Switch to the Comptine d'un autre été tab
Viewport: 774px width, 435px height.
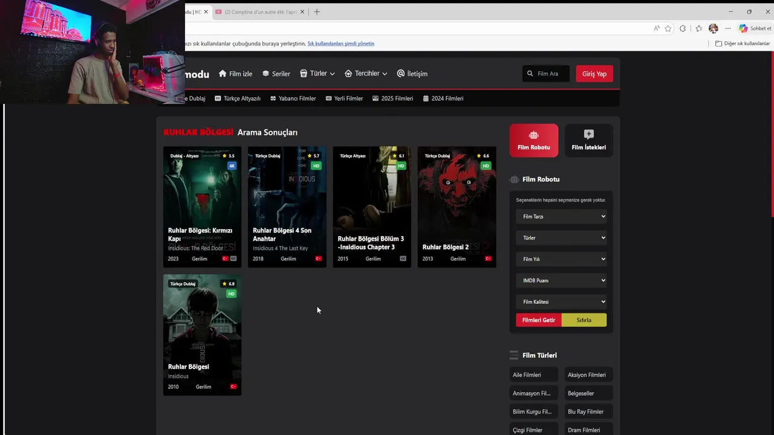point(260,11)
